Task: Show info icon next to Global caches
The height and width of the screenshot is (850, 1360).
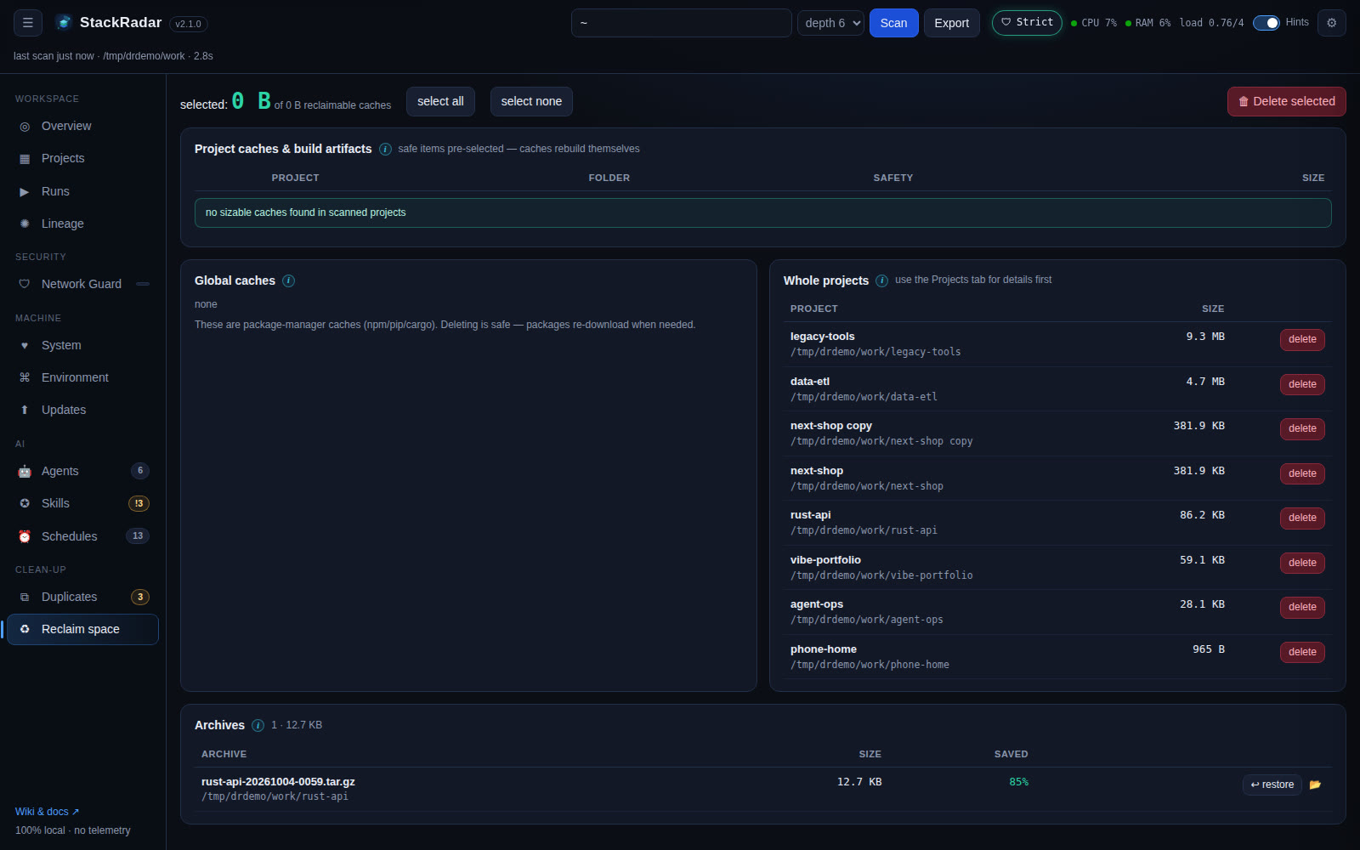Action: [288, 280]
